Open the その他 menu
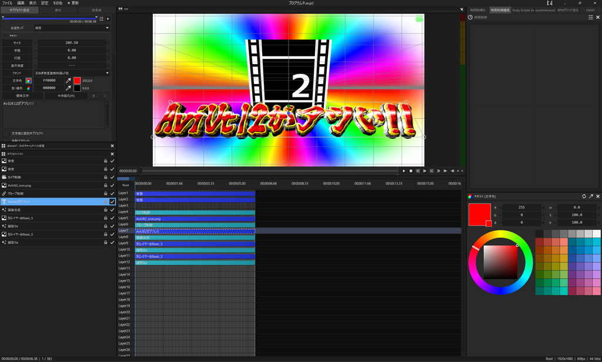This screenshot has height=362, width=602. click(57, 3)
